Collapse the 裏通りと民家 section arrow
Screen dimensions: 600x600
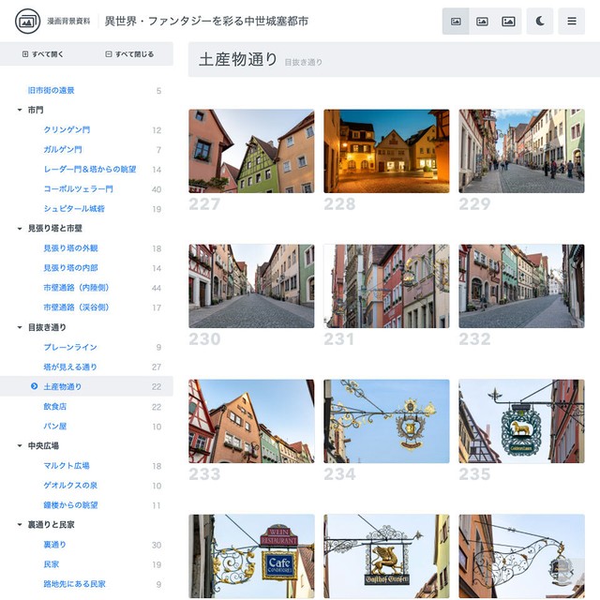tap(20, 525)
